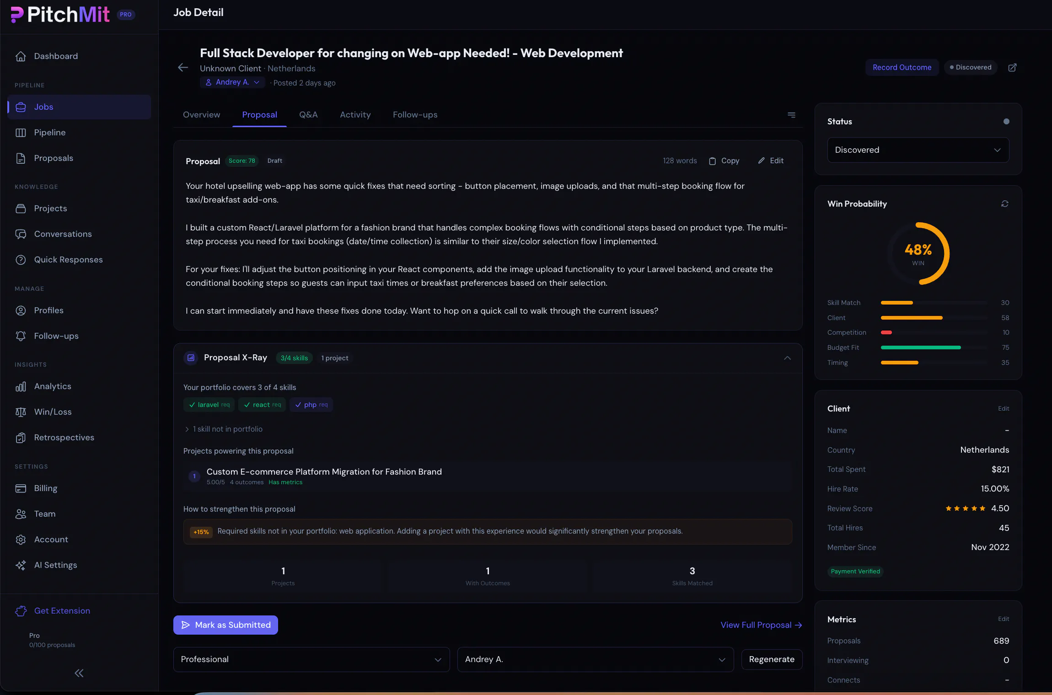Screen dimensions: 1052x695
Task: Open Dashboard from the home icon
Action: pyautogui.click(x=21, y=56)
